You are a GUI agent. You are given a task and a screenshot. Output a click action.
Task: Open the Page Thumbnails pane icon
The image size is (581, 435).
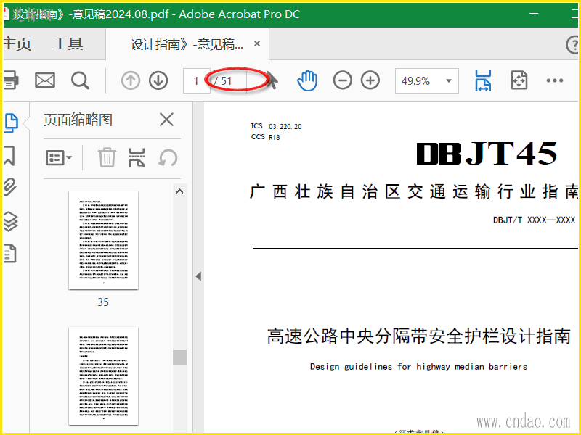point(11,123)
